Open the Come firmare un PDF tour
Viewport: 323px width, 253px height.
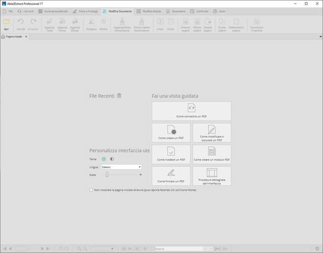click(x=171, y=176)
